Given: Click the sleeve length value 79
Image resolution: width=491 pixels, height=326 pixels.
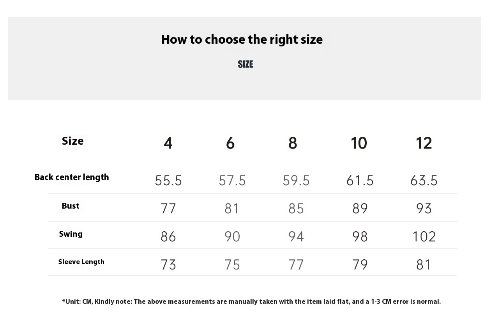Looking at the screenshot, I should (x=360, y=265).
